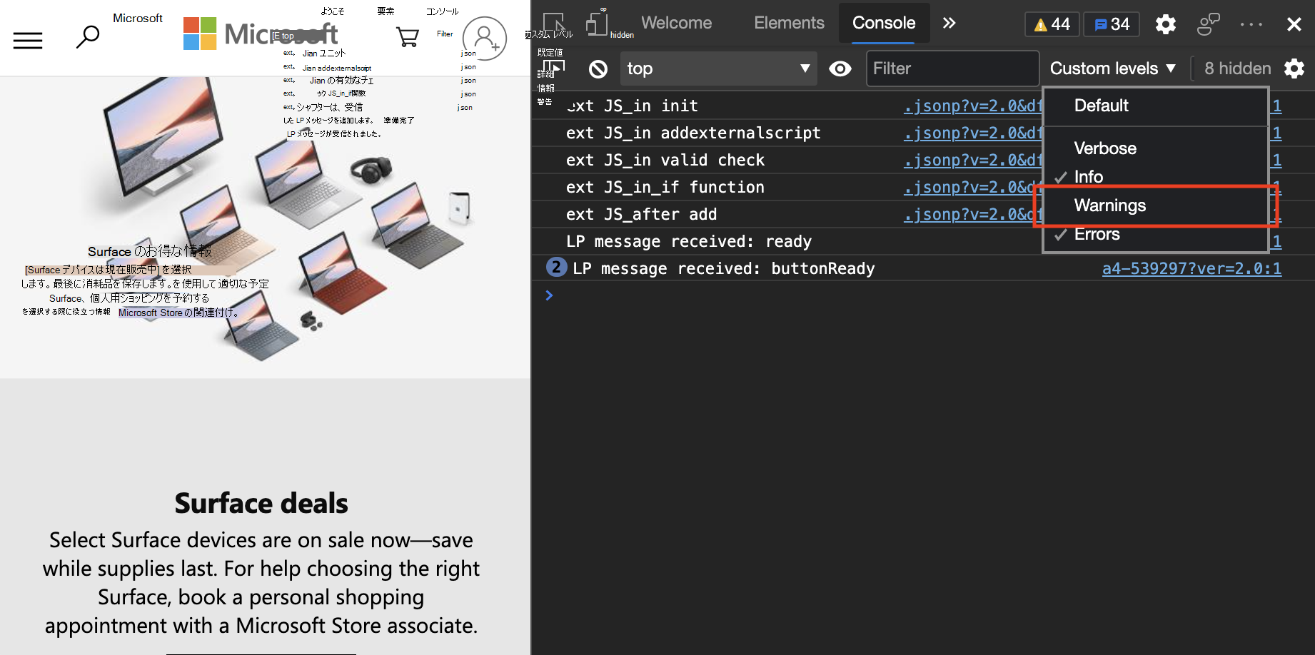Uncheck the Errors log level
This screenshot has height=655, width=1315.
1155,234
